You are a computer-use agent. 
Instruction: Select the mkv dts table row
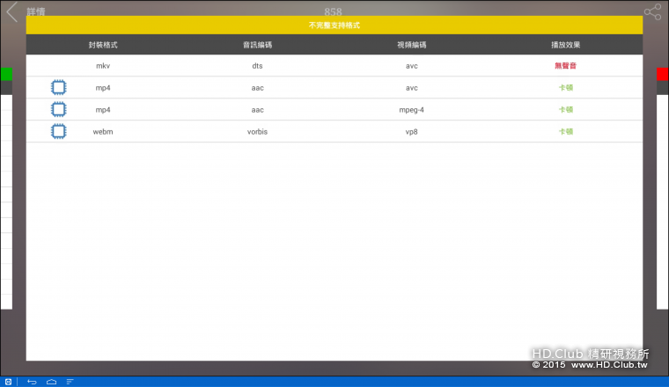[334, 66]
